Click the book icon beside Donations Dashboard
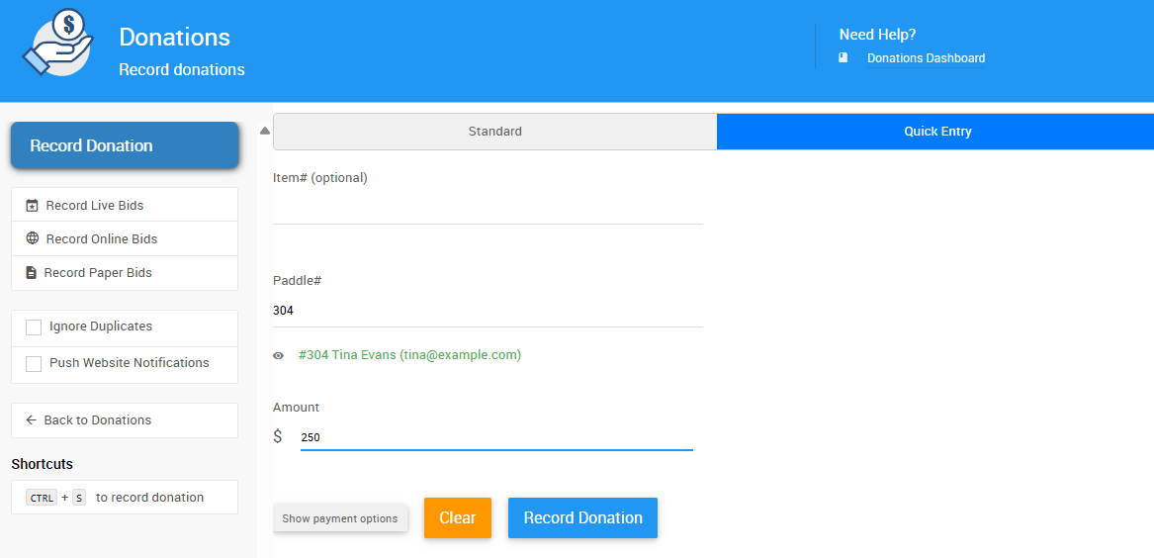The height and width of the screenshot is (558, 1154). tap(843, 57)
